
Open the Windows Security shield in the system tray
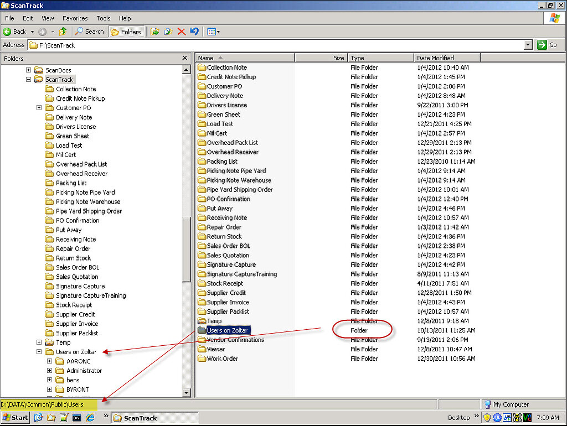486,418
